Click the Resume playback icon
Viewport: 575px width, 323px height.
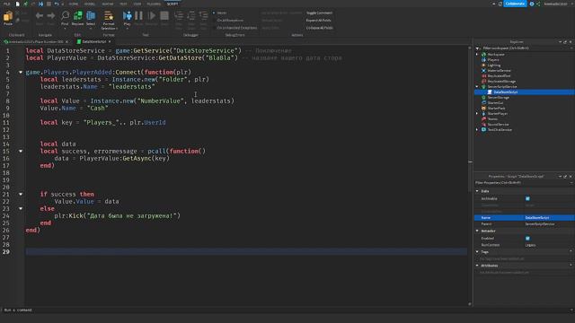151,15
